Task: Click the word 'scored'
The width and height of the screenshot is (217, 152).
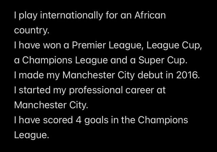Action: 58,120
